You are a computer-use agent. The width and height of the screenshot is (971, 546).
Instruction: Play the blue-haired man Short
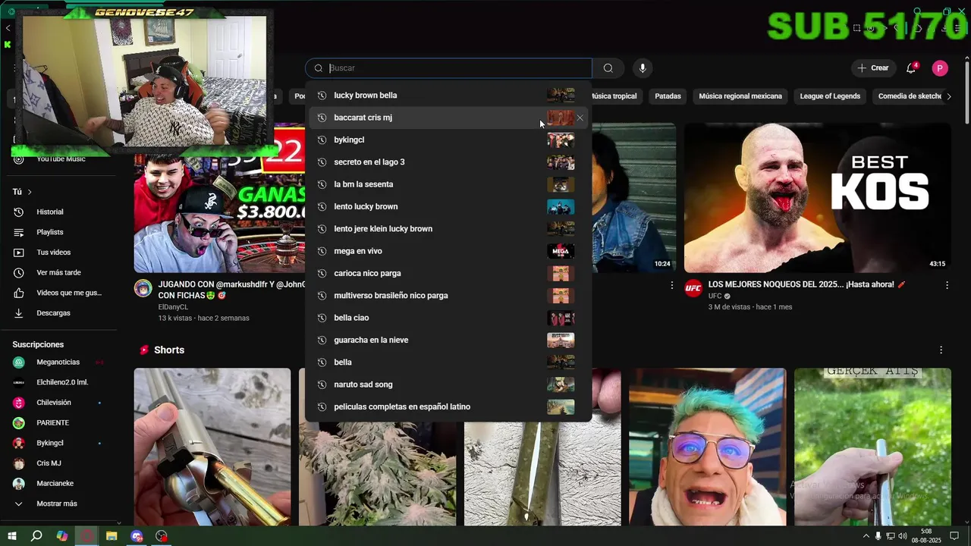pyautogui.click(x=707, y=447)
